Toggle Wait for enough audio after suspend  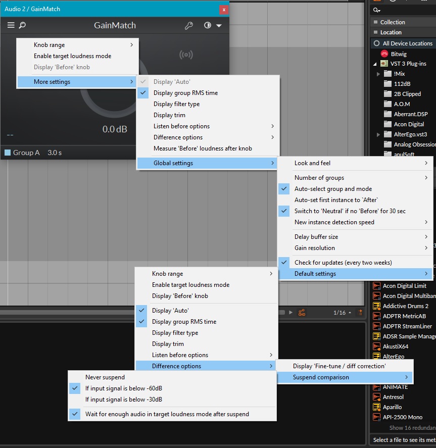172,414
